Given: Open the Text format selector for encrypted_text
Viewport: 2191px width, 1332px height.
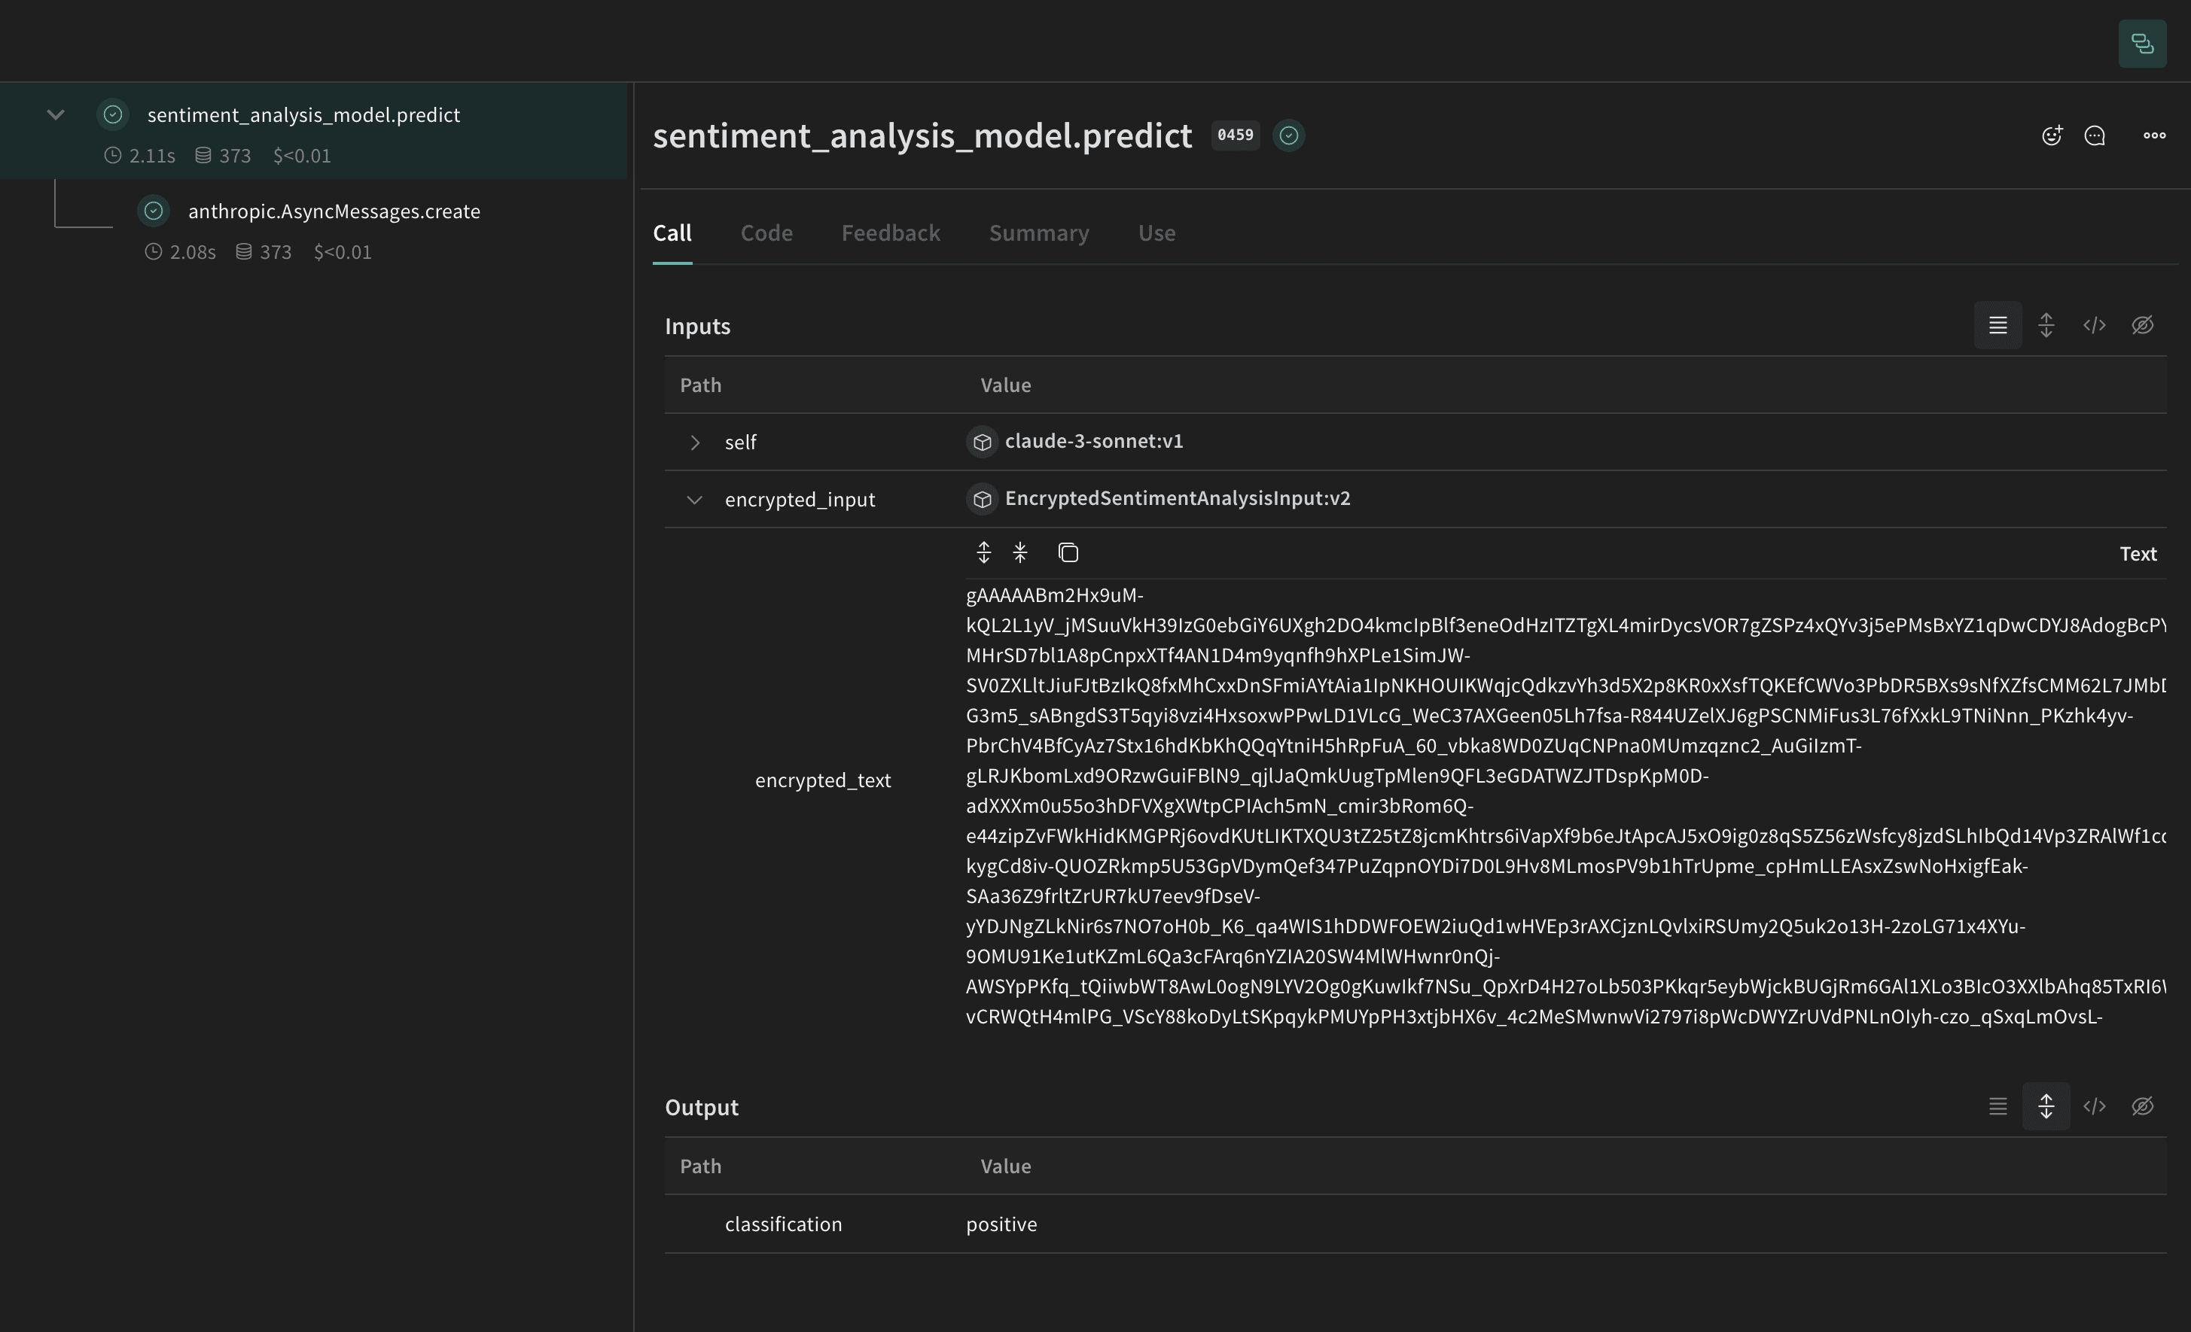Looking at the screenshot, I should click(2138, 554).
